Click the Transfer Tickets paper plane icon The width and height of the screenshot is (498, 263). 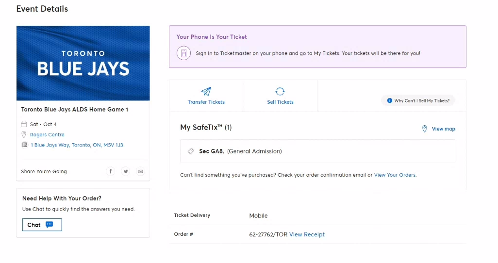click(206, 92)
